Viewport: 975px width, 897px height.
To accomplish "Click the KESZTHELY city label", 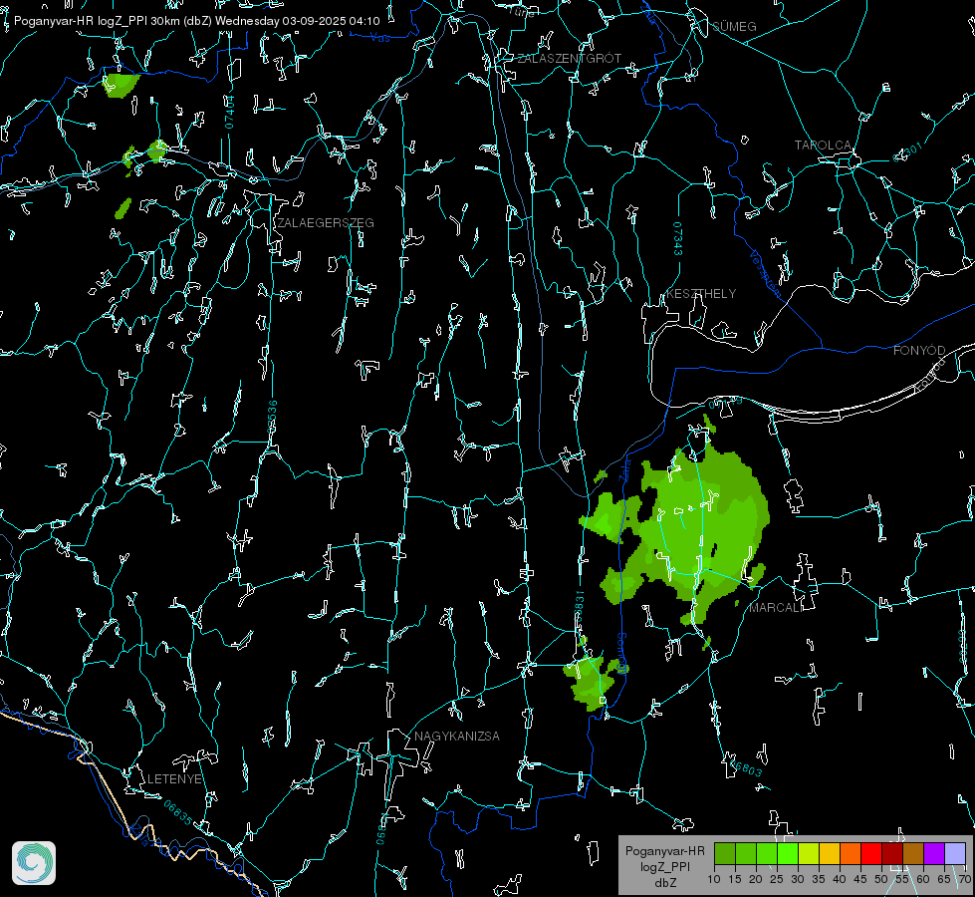I will [x=701, y=294].
